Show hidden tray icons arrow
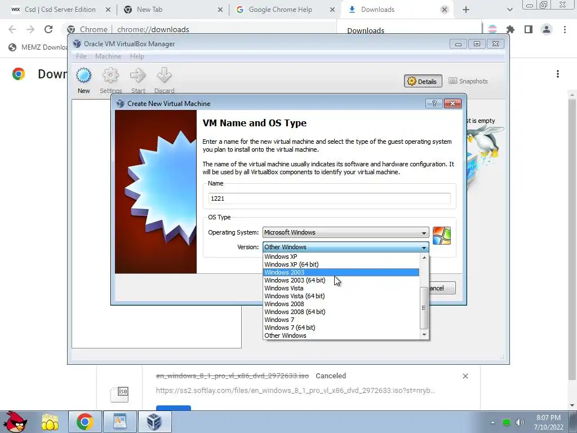Screen dimensions: 577x433 click(492, 422)
